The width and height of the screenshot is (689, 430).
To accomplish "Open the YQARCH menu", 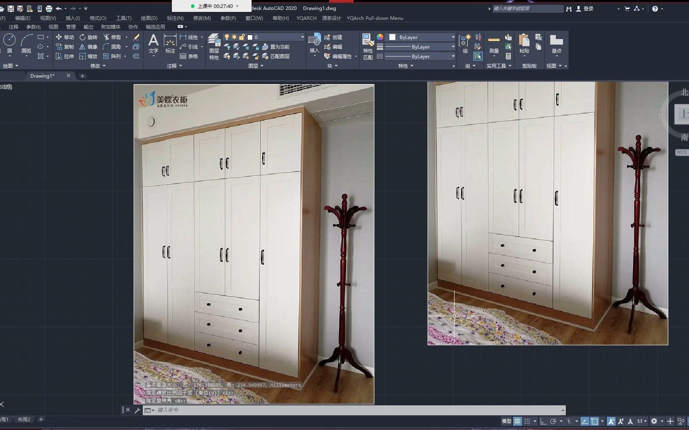I will coord(306,18).
